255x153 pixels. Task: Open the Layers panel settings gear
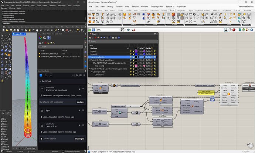[156, 34]
